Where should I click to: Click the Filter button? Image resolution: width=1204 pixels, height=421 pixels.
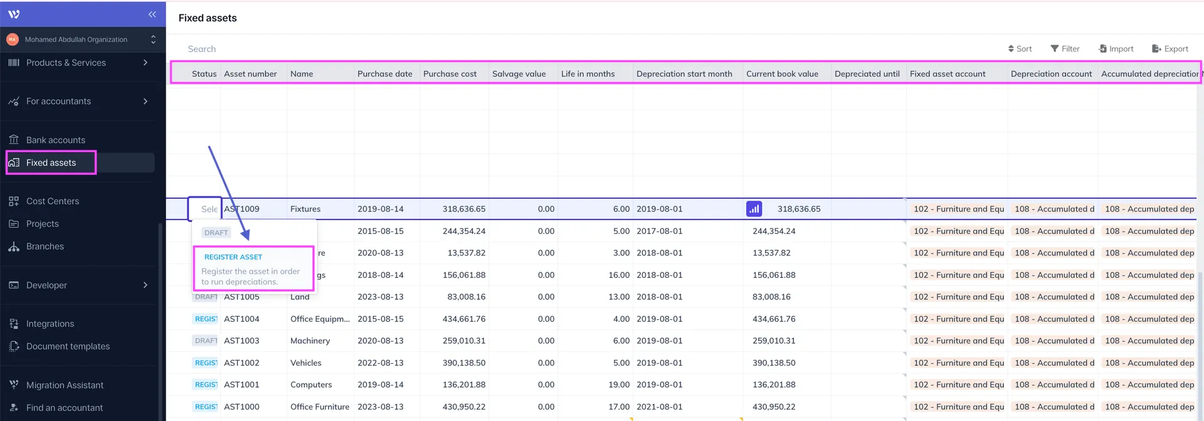(1065, 49)
